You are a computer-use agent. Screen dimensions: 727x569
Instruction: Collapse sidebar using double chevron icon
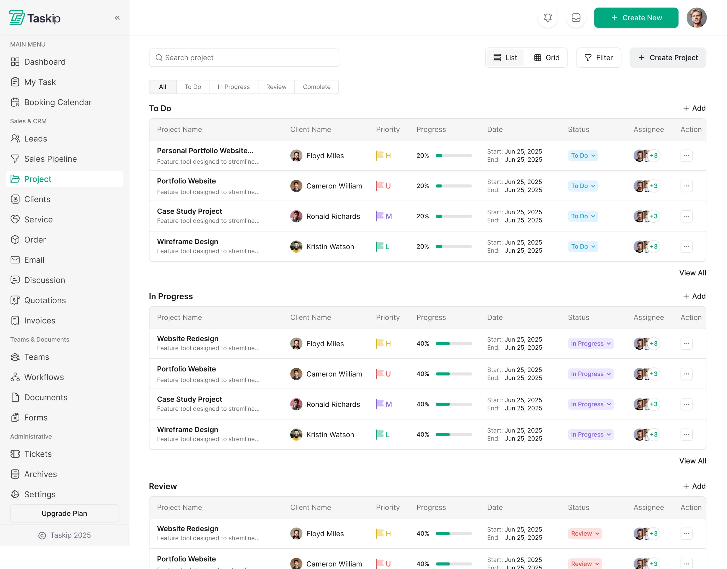[117, 18]
